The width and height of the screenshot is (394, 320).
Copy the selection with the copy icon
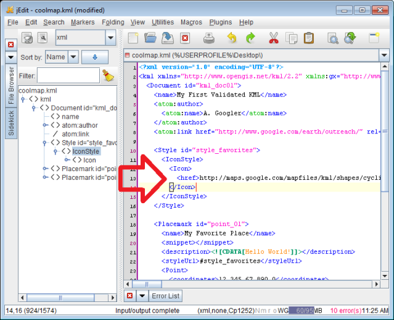click(x=291, y=38)
